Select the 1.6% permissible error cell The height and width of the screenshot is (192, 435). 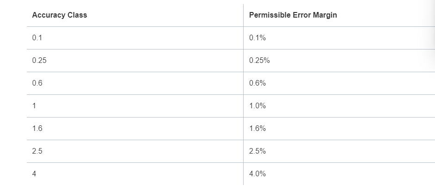coord(257,129)
